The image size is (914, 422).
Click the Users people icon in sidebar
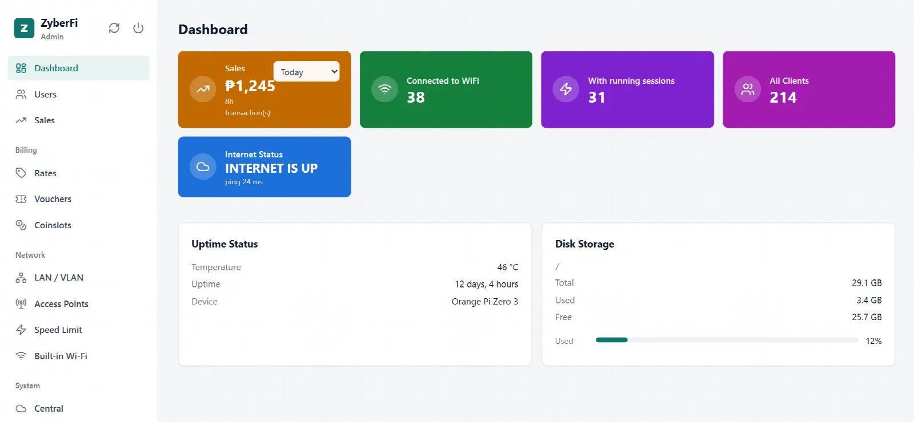[x=21, y=94]
